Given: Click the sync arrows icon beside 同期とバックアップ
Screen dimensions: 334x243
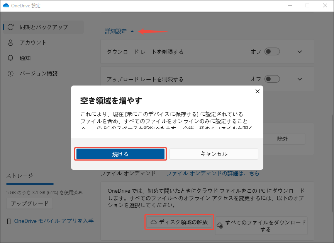Looking at the screenshot, I should coord(11,27).
